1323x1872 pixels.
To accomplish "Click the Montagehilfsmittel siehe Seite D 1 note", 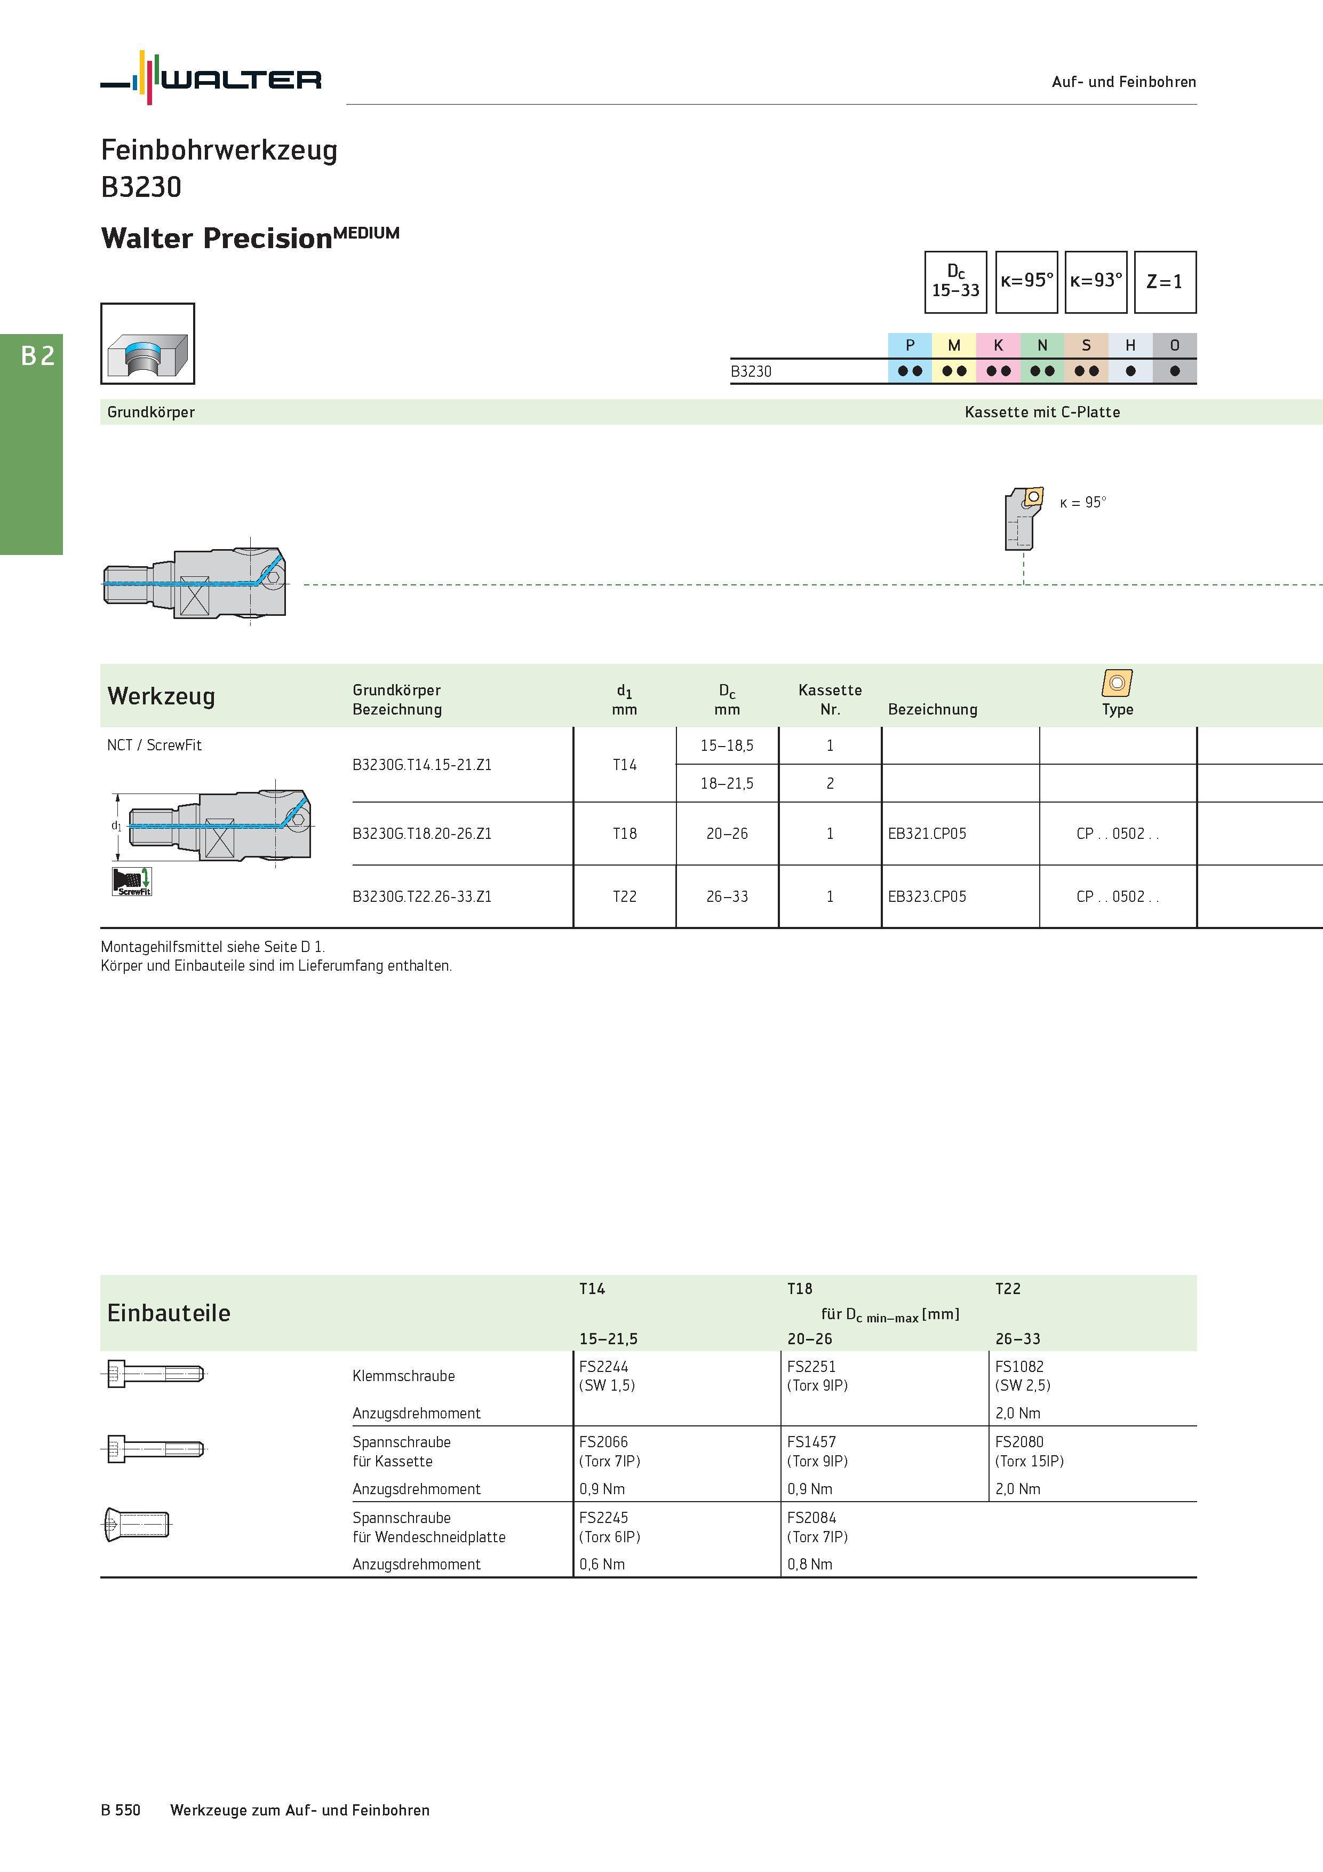I will 213,947.
